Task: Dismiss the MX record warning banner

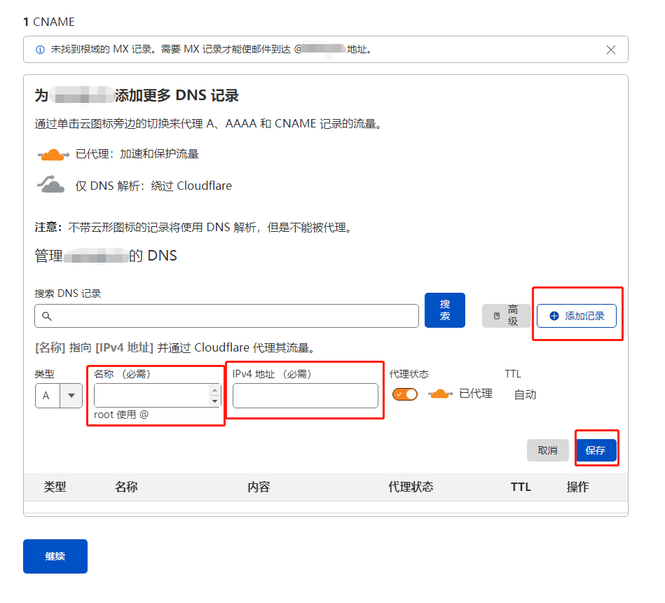Action: [x=611, y=50]
